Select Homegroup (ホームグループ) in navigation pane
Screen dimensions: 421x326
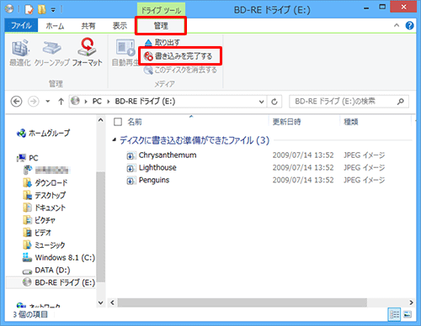(44, 133)
